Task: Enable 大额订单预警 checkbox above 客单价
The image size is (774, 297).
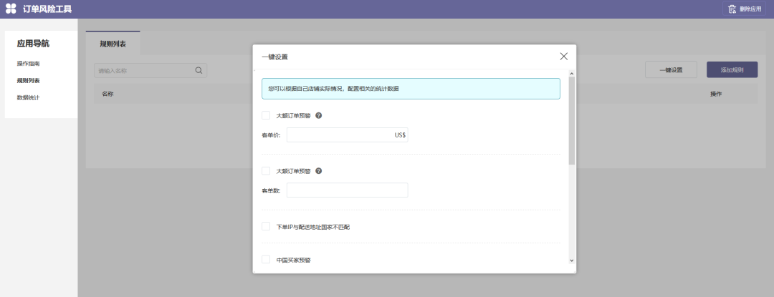Action: (266, 115)
